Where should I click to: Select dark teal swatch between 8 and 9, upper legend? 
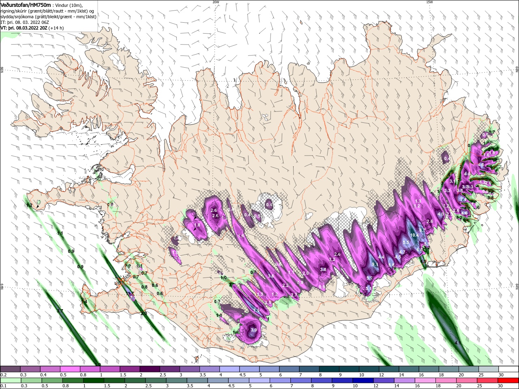point(328,369)
